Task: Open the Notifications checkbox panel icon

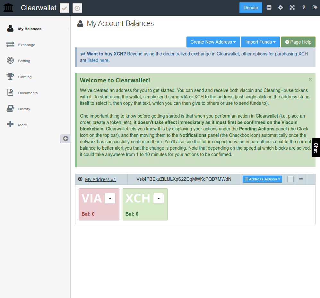Action: [x=65, y=8]
